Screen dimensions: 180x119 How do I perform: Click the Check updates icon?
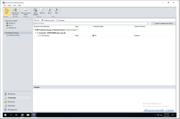[x=36, y=10]
